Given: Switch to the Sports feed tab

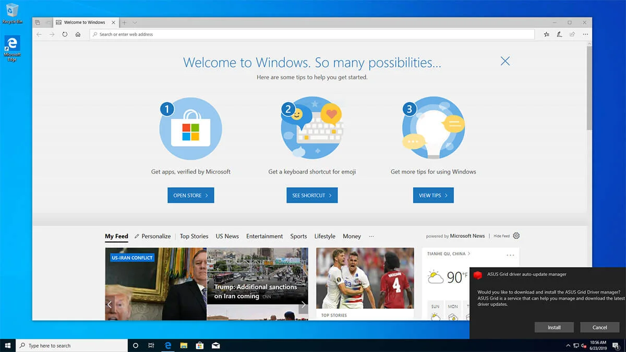Looking at the screenshot, I should coord(298,236).
